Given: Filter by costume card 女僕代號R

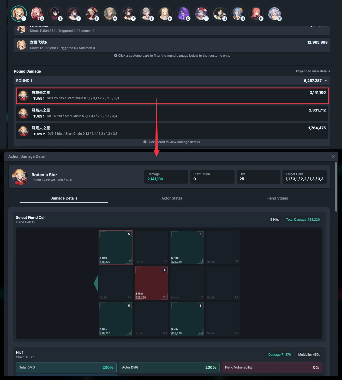Looking at the screenshot, I should (x=172, y=45).
